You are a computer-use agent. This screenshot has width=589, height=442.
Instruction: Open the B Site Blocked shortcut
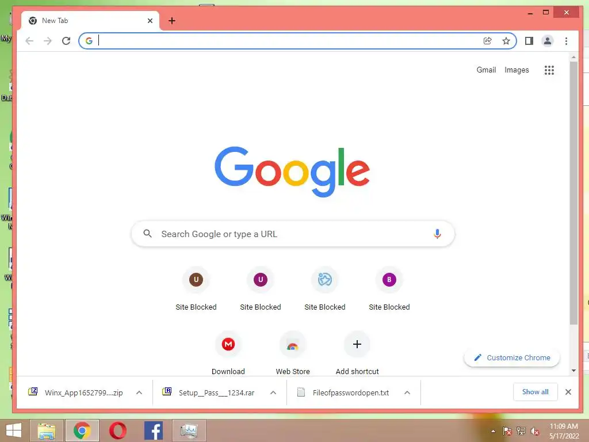click(x=389, y=280)
